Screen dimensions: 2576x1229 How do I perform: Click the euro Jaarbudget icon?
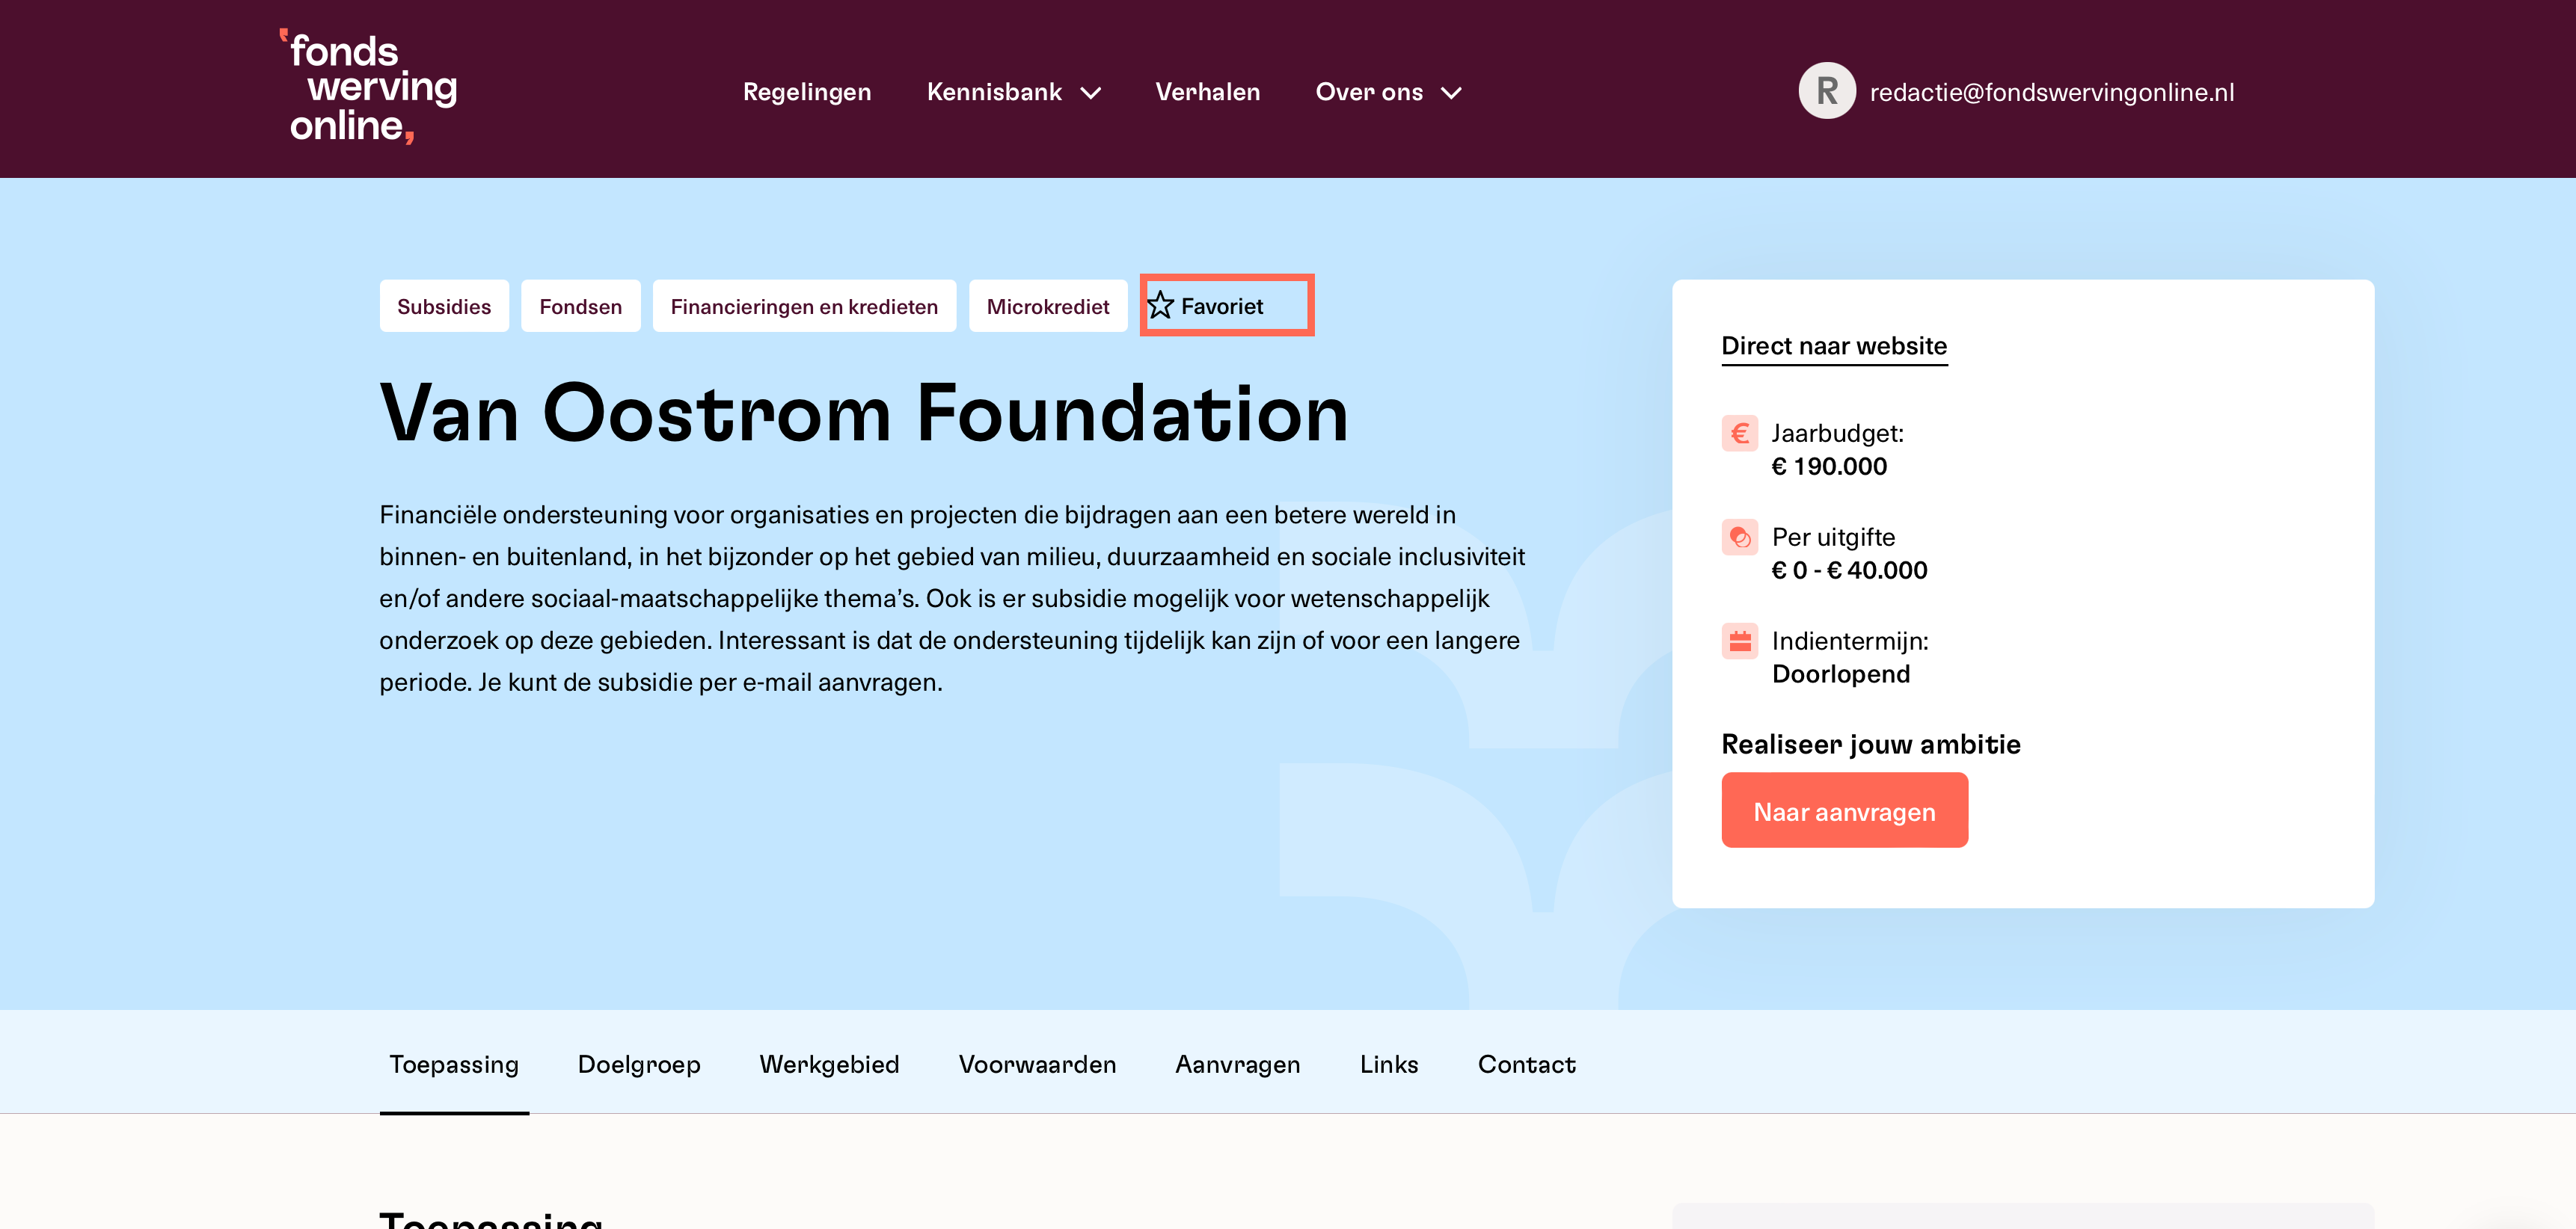[x=1740, y=434]
